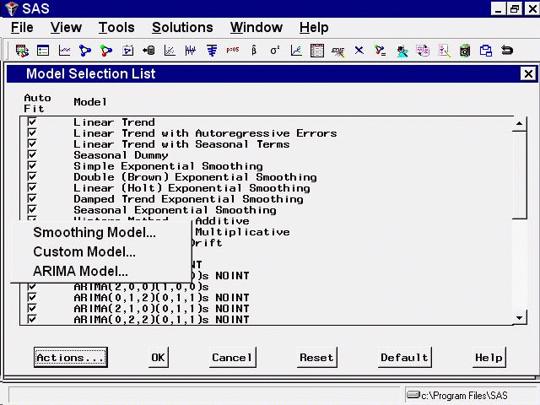Click the curved return arrow toolbar icon

coord(507,51)
